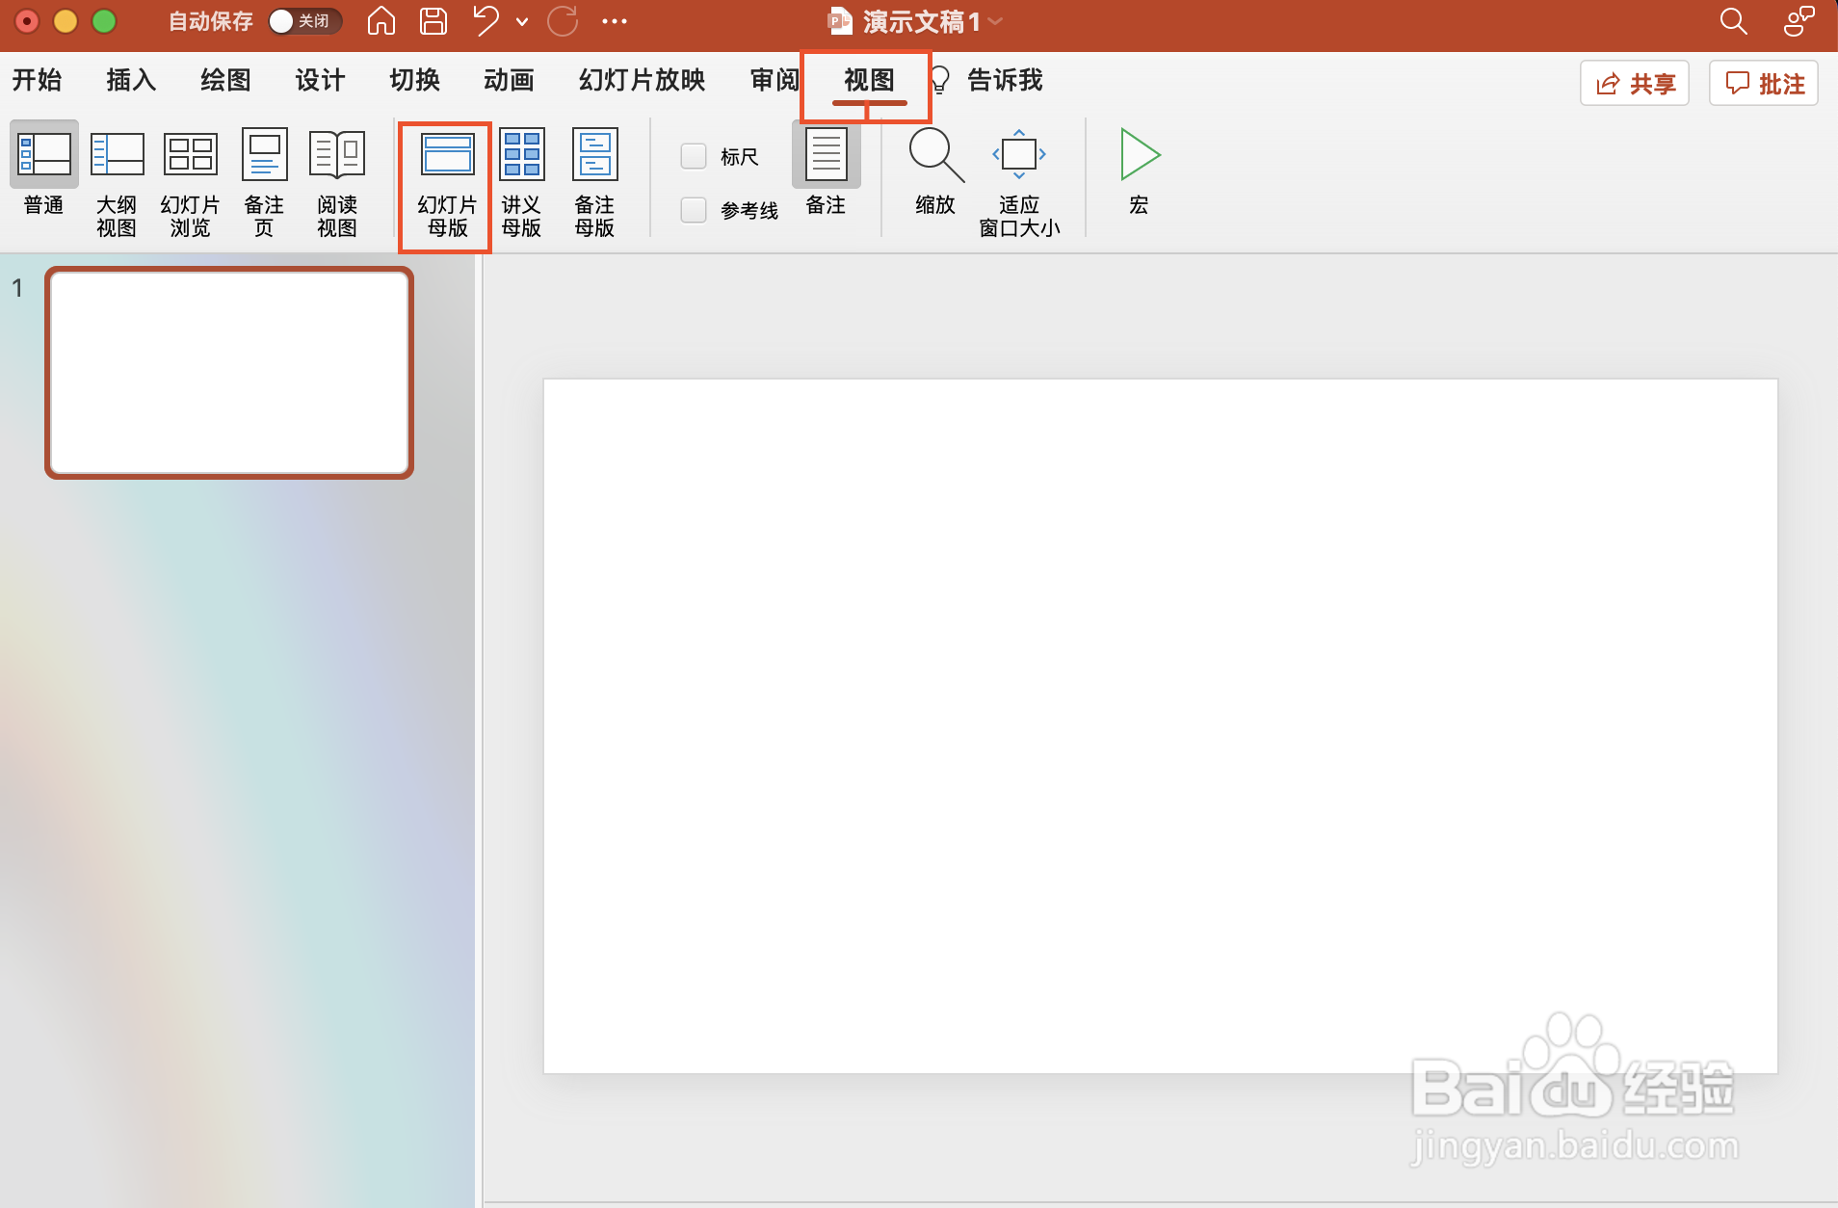Close the PowerPoint window (red button)
Screen dimensions: 1838x1208
click(x=27, y=21)
